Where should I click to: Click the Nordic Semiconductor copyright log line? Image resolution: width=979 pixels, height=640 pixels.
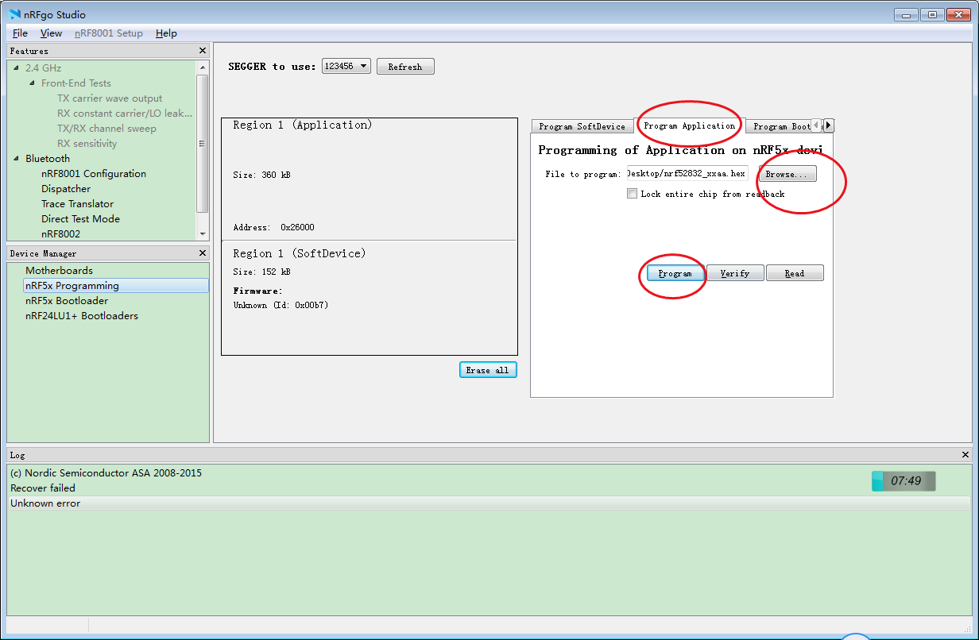coord(106,473)
